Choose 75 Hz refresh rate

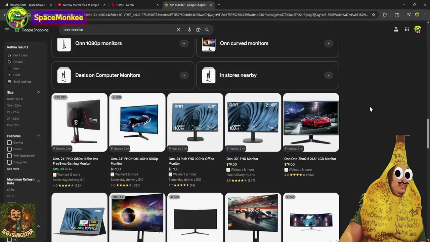tap(11, 196)
